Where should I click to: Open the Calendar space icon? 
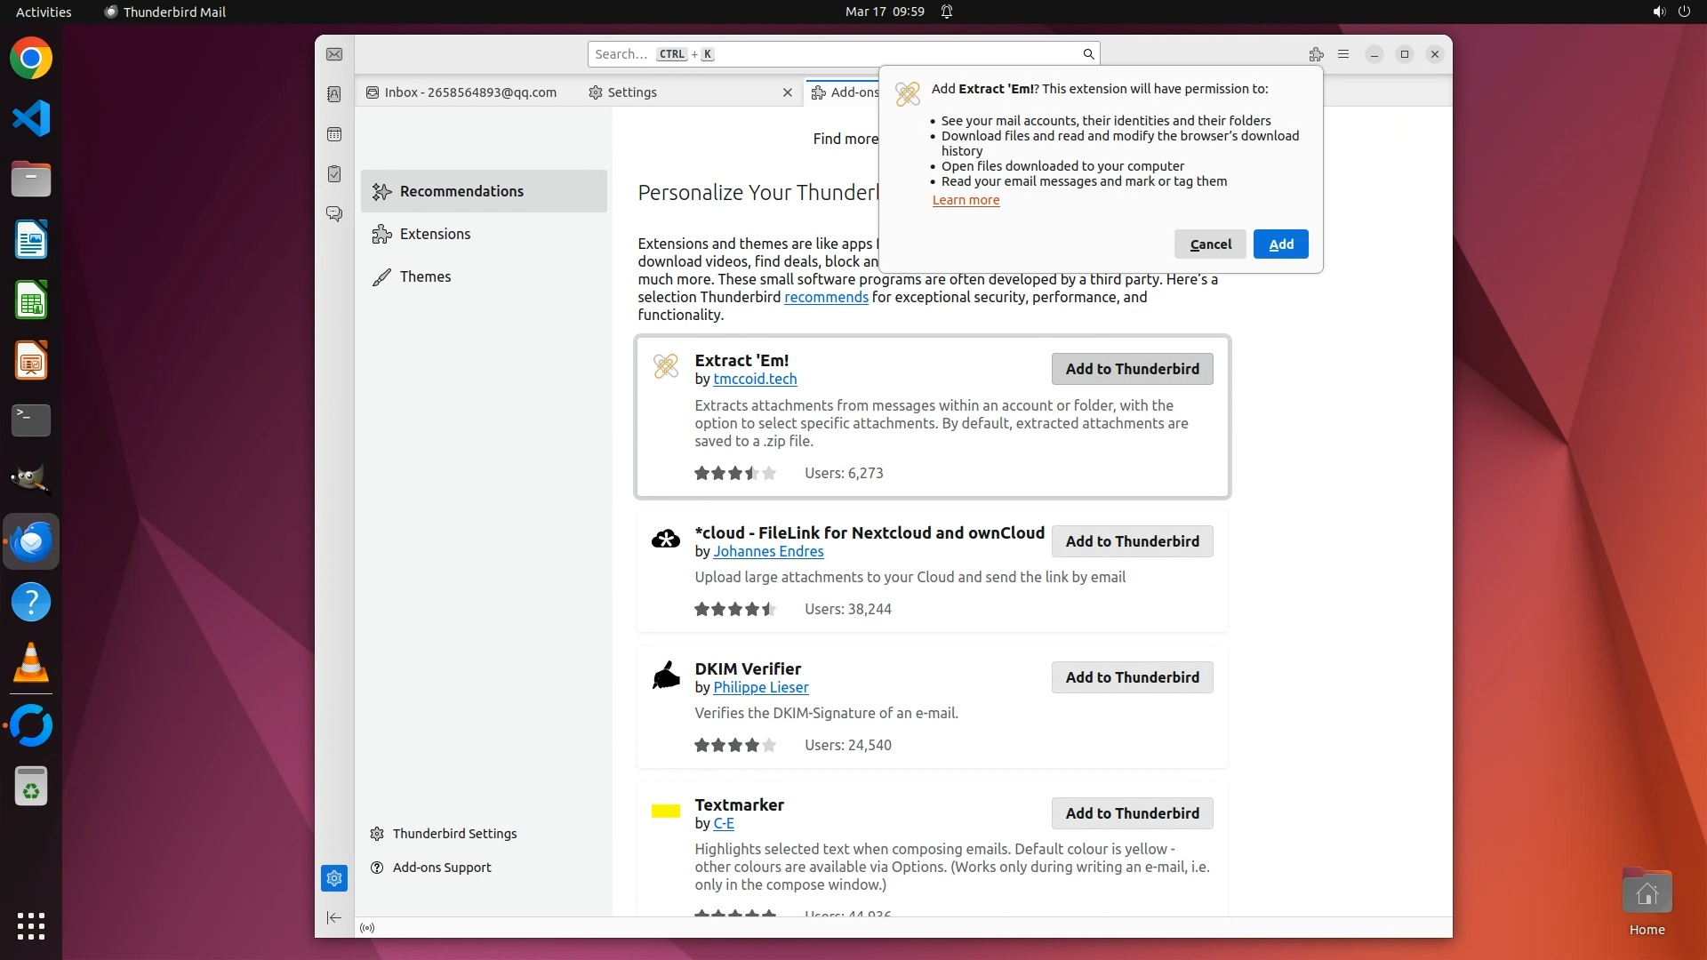click(x=334, y=134)
